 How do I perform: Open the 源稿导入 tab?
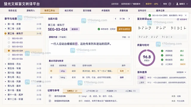31,11
